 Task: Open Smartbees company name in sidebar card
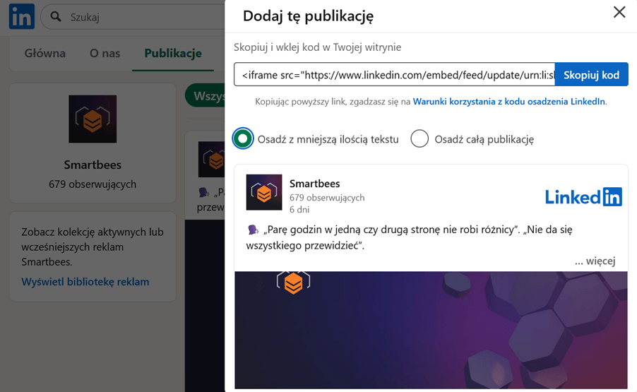tap(93, 165)
